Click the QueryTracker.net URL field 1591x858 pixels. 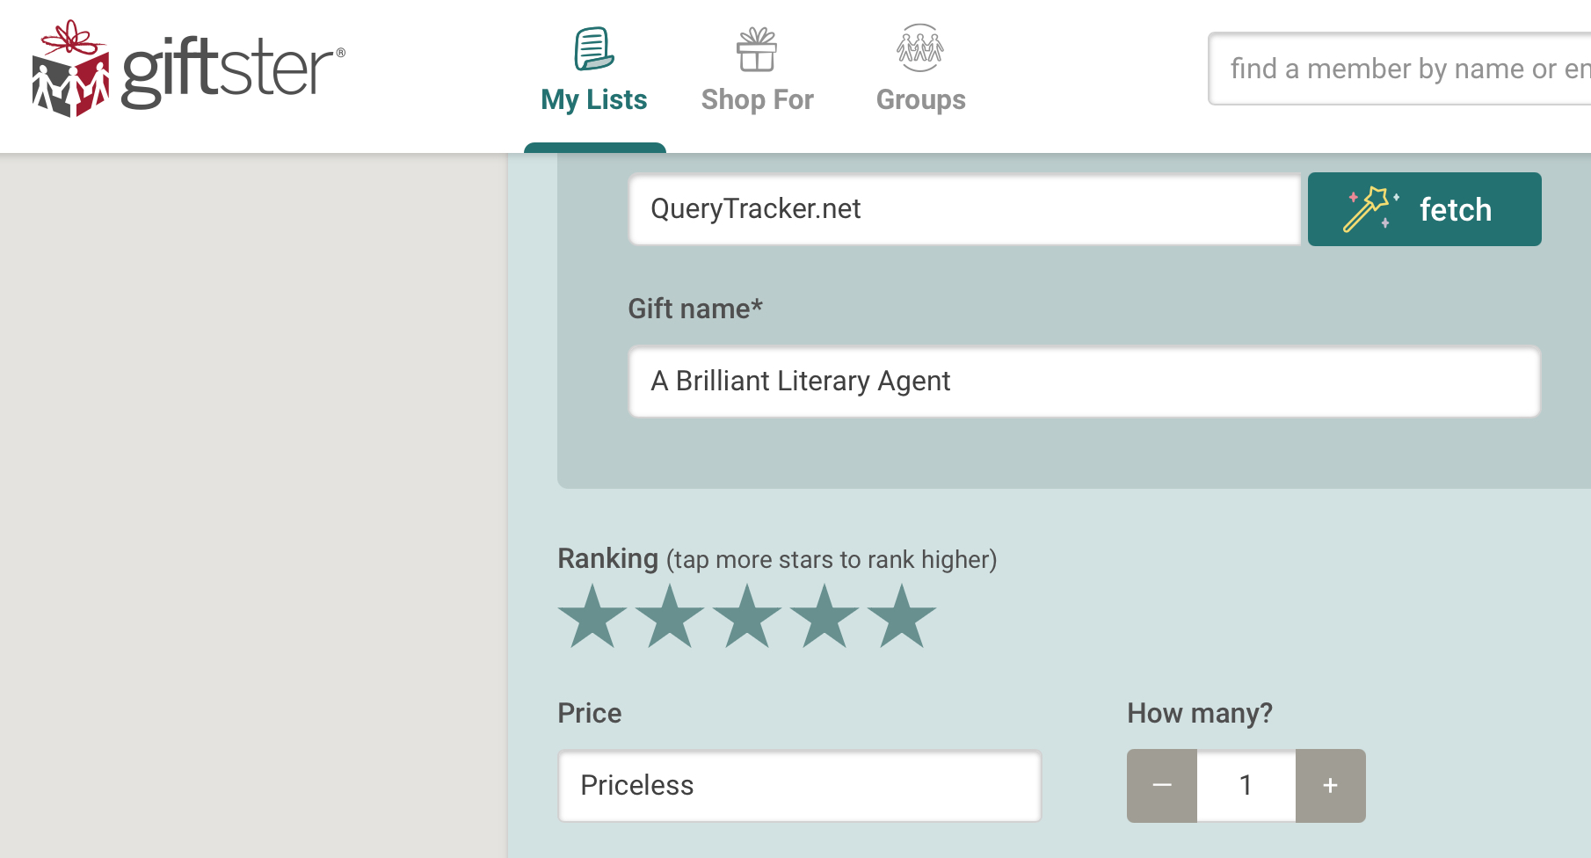(x=964, y=209)
